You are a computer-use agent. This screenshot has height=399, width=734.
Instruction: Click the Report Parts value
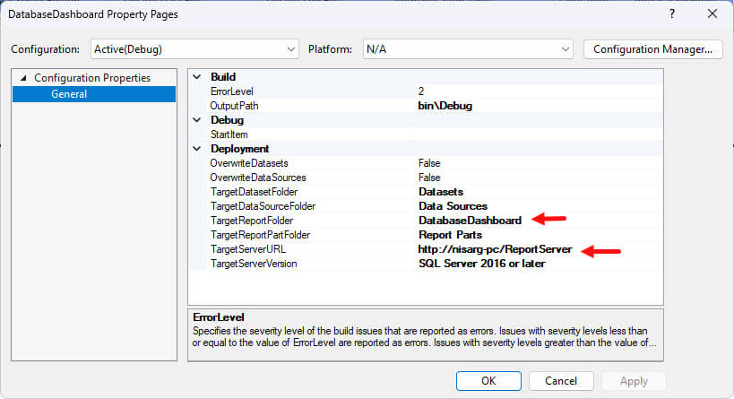point(450,235)
